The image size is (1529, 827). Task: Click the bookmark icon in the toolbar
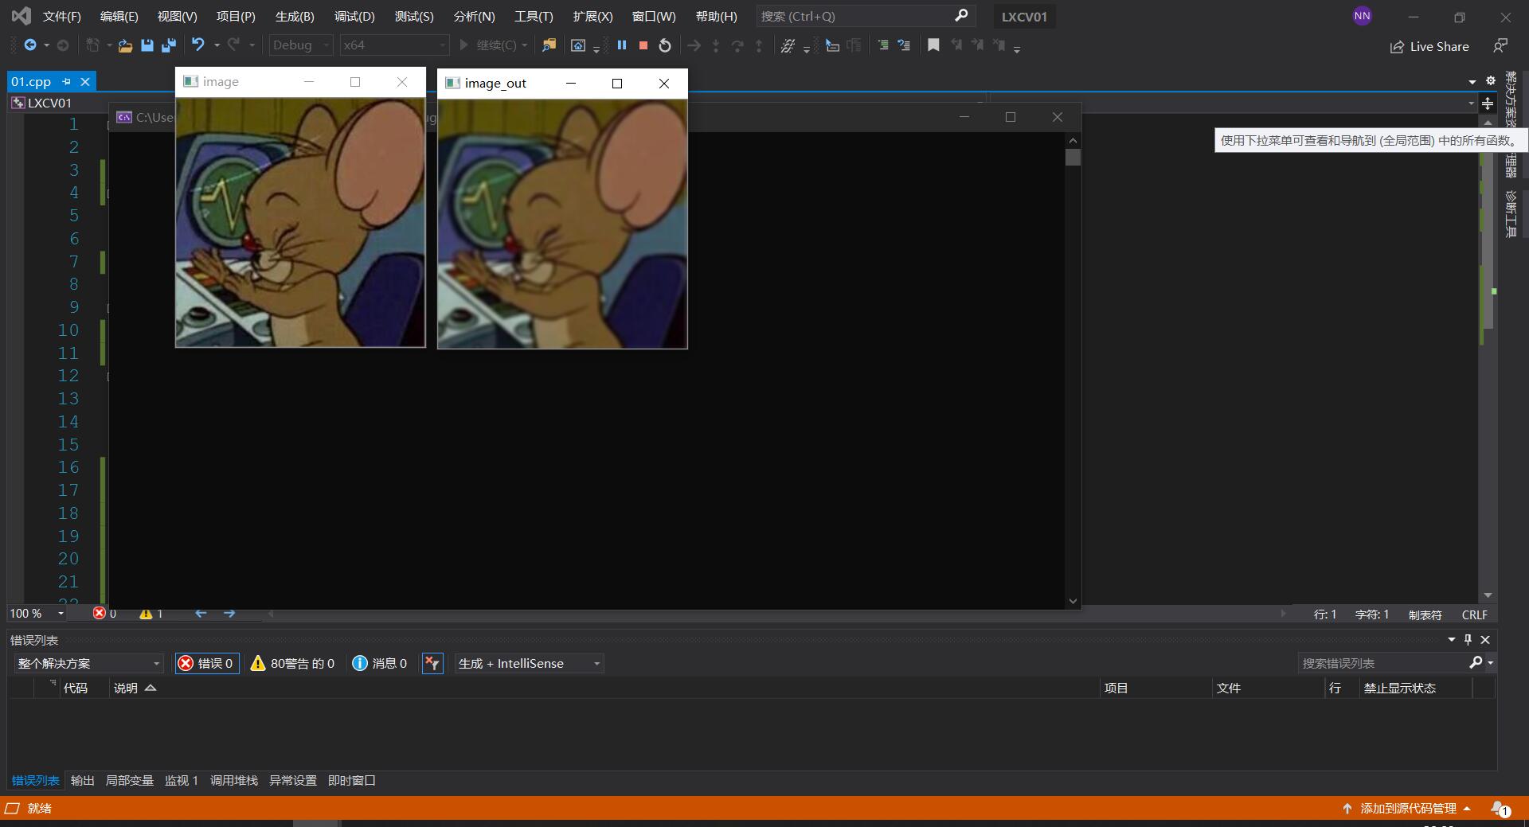pos(933,45)
